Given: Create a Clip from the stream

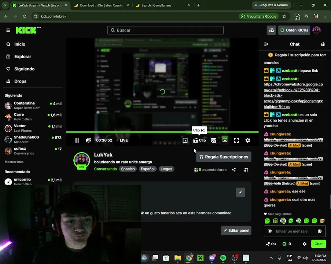Looking at the screenshot, I should pyautogui.click(x=199, y=140).
